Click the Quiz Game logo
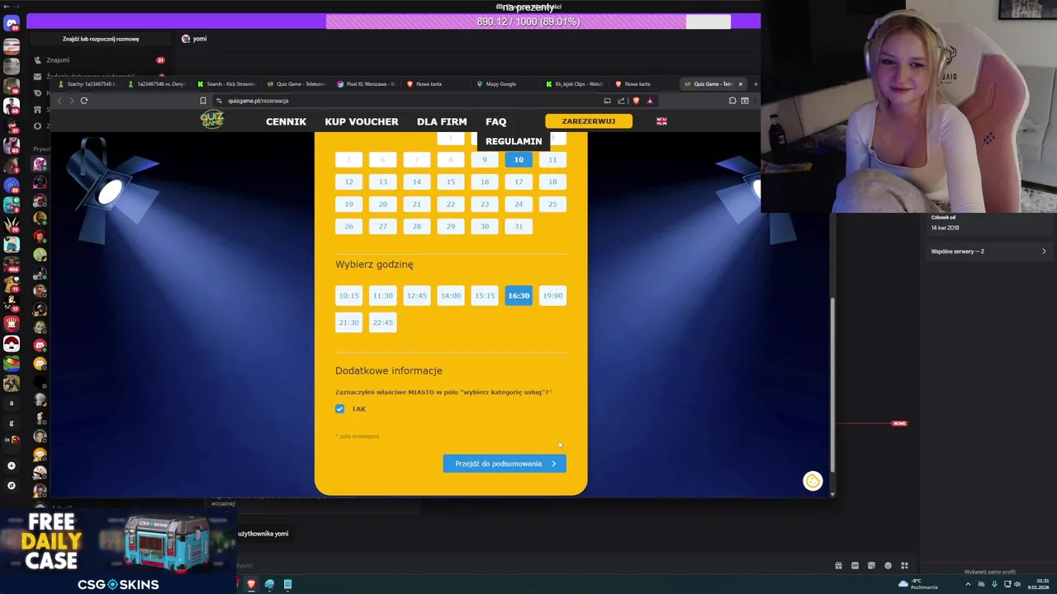Viewport: 1057px width, 594px height. click(x=212, y=120)
